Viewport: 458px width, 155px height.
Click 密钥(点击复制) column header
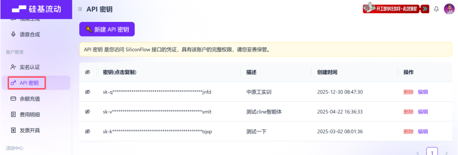[120, 73]
